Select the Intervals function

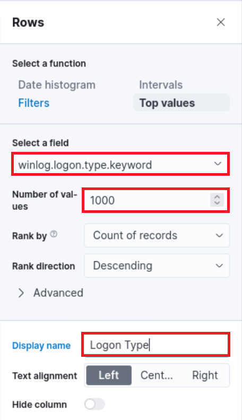tap(161, 85)
